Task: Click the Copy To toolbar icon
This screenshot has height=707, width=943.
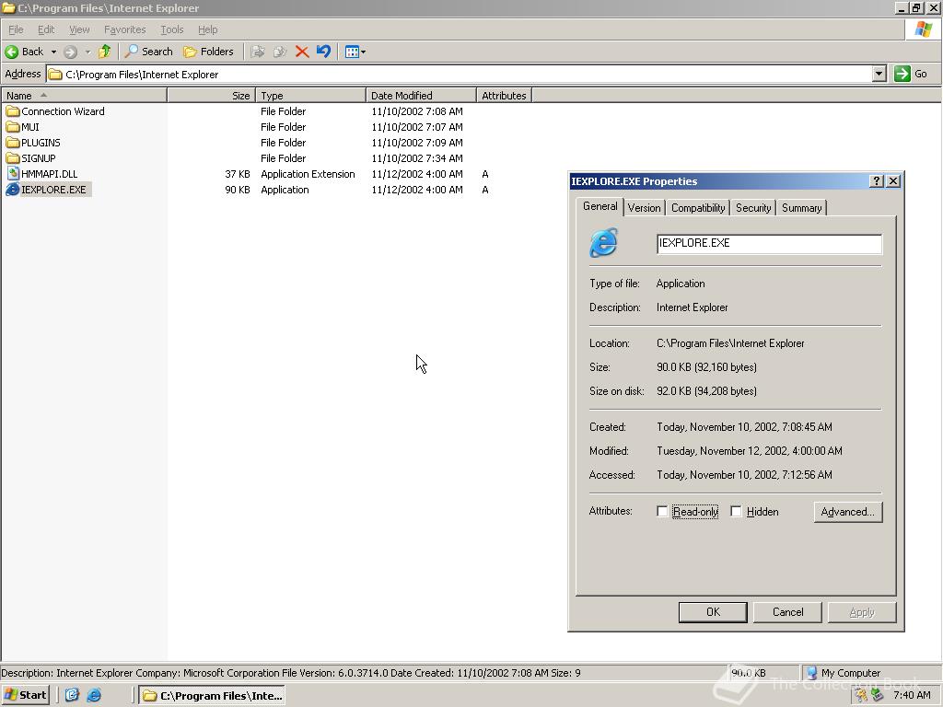Action: click(280, 52)
